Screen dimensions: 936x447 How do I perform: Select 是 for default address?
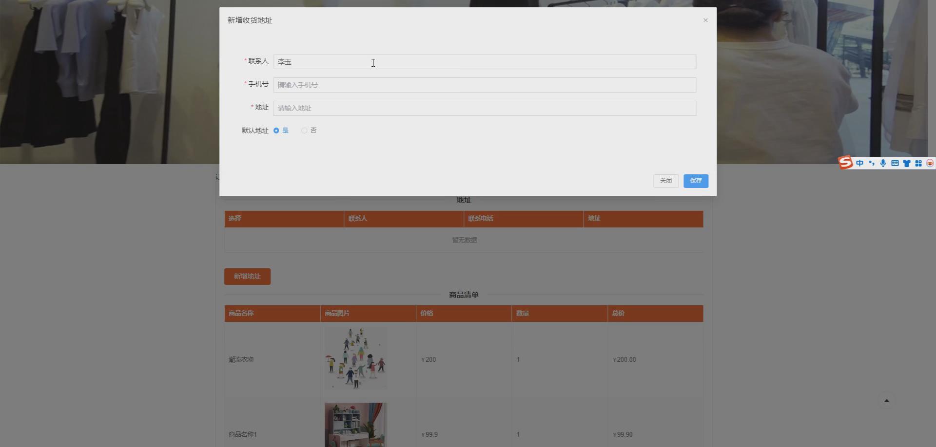click(x=281, y=130)
